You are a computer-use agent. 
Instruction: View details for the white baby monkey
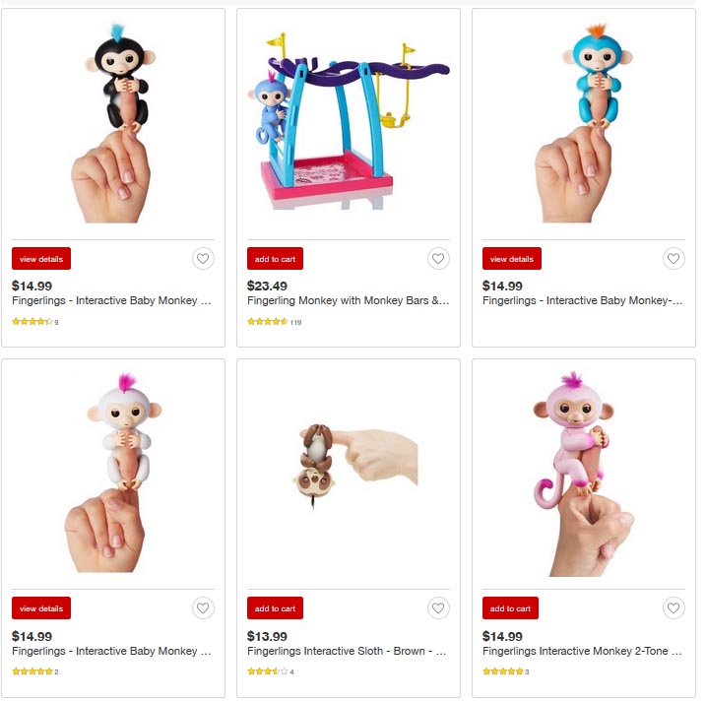[x=41, y=608]
